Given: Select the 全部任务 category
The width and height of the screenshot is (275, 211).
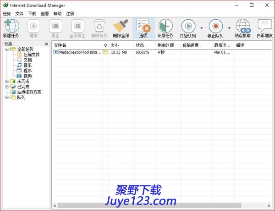Looking at the screenshot, I should tap(25, 50).
